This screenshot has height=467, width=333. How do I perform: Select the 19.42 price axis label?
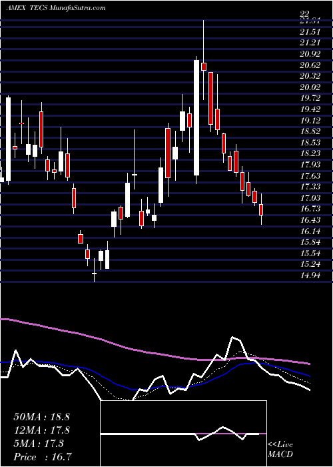click(310, 109)
